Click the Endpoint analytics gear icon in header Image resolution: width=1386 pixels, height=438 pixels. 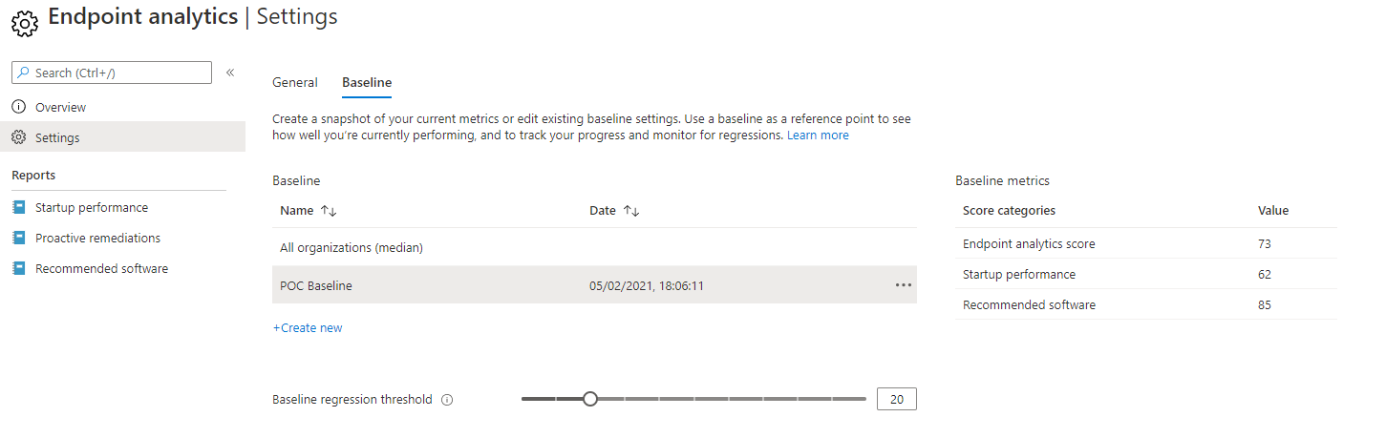[x=24, y=21]
